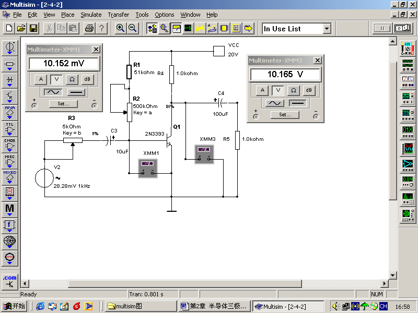Open the Place menu
The image size is (418, 313).
coord(68,15)
